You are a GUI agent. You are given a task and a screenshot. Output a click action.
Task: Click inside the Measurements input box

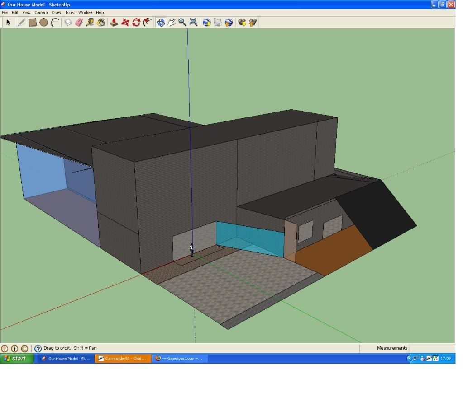click(432, 348)
